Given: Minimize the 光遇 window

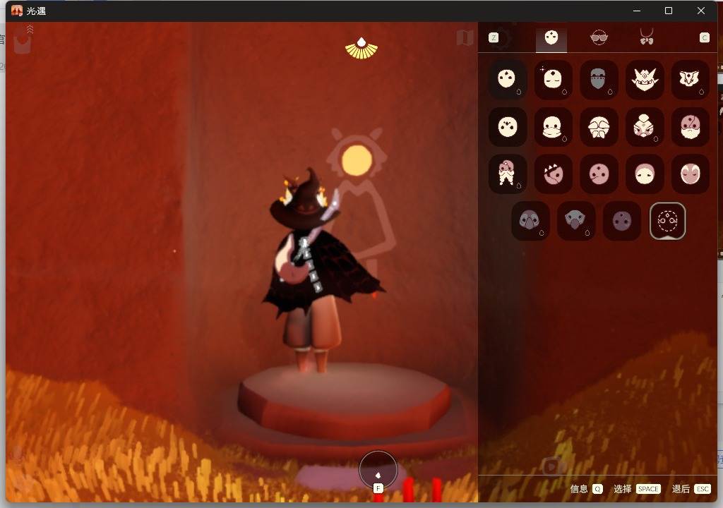Looking at the screenshot, I should pyautogui.click(x=637, y=11).
